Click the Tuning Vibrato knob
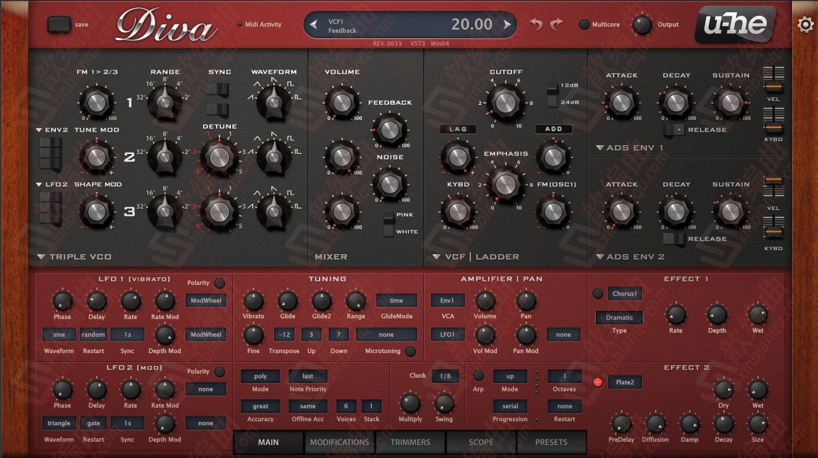This screenshot has width=818, height=458. pos(254,301)
